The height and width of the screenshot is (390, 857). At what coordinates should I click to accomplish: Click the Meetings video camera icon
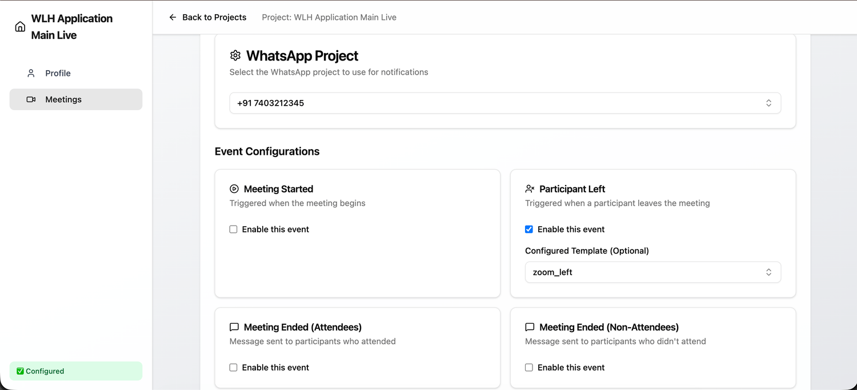pyautogui.click(x=31, y=99)
